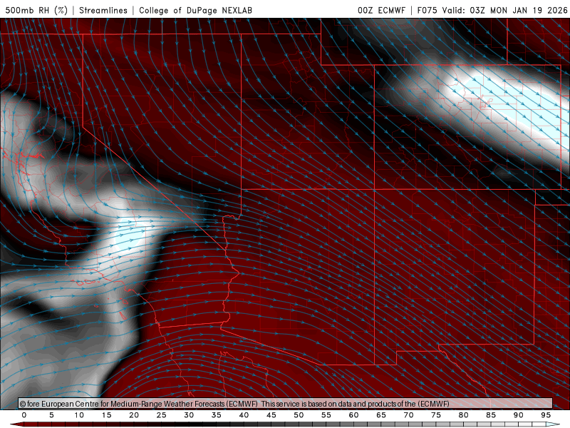Click the "F075" forecast hour text
The height and width of the screenshot is (428, 570).
click(427, 10)
